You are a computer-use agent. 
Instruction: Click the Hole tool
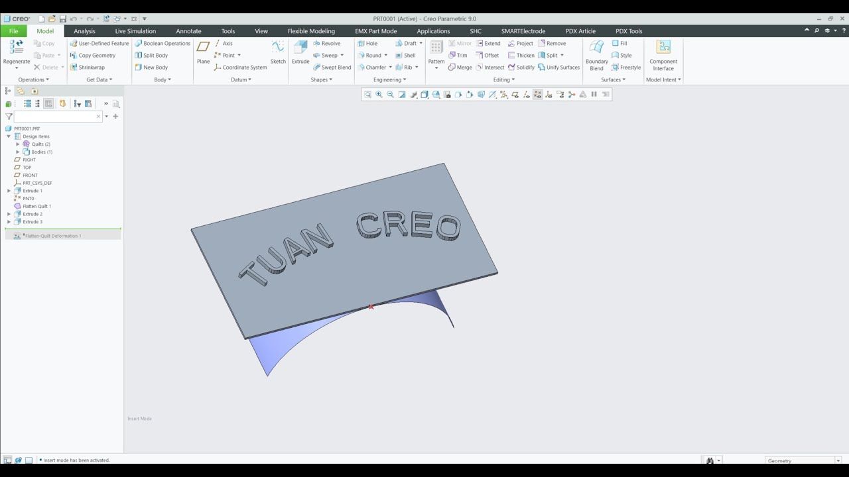coord(367,43)
